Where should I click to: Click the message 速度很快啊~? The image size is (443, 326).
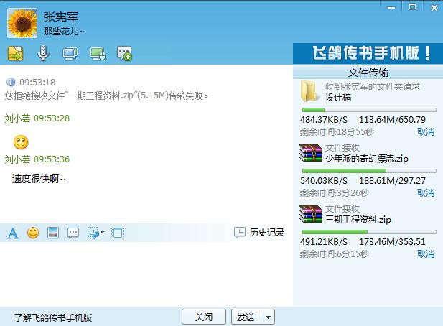pyautogui.click(x=39, y=179)
